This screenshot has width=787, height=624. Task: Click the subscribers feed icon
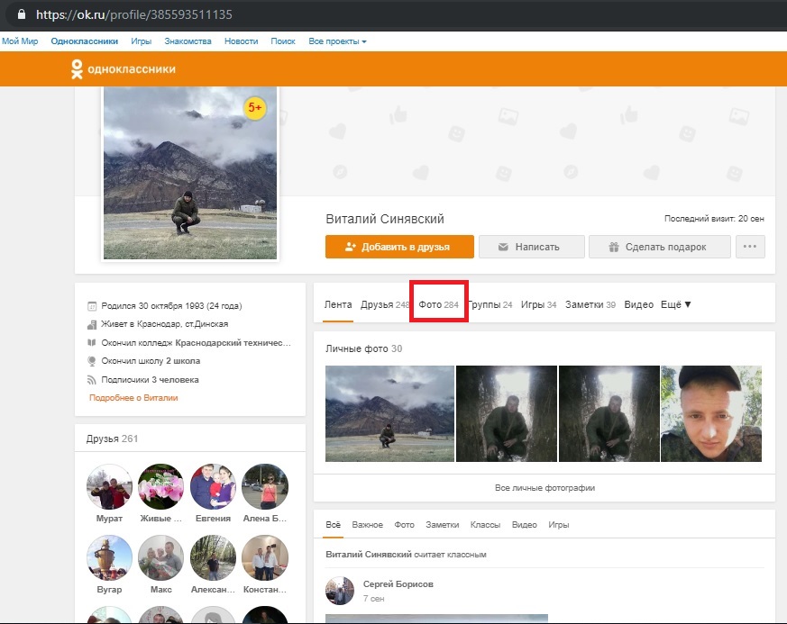point(91,380)
